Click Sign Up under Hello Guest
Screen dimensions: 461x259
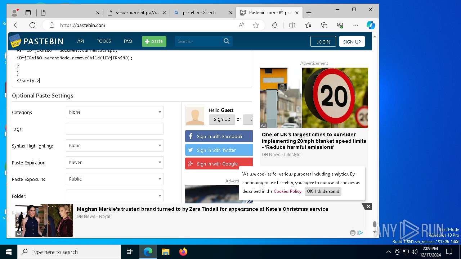point(222,119)
